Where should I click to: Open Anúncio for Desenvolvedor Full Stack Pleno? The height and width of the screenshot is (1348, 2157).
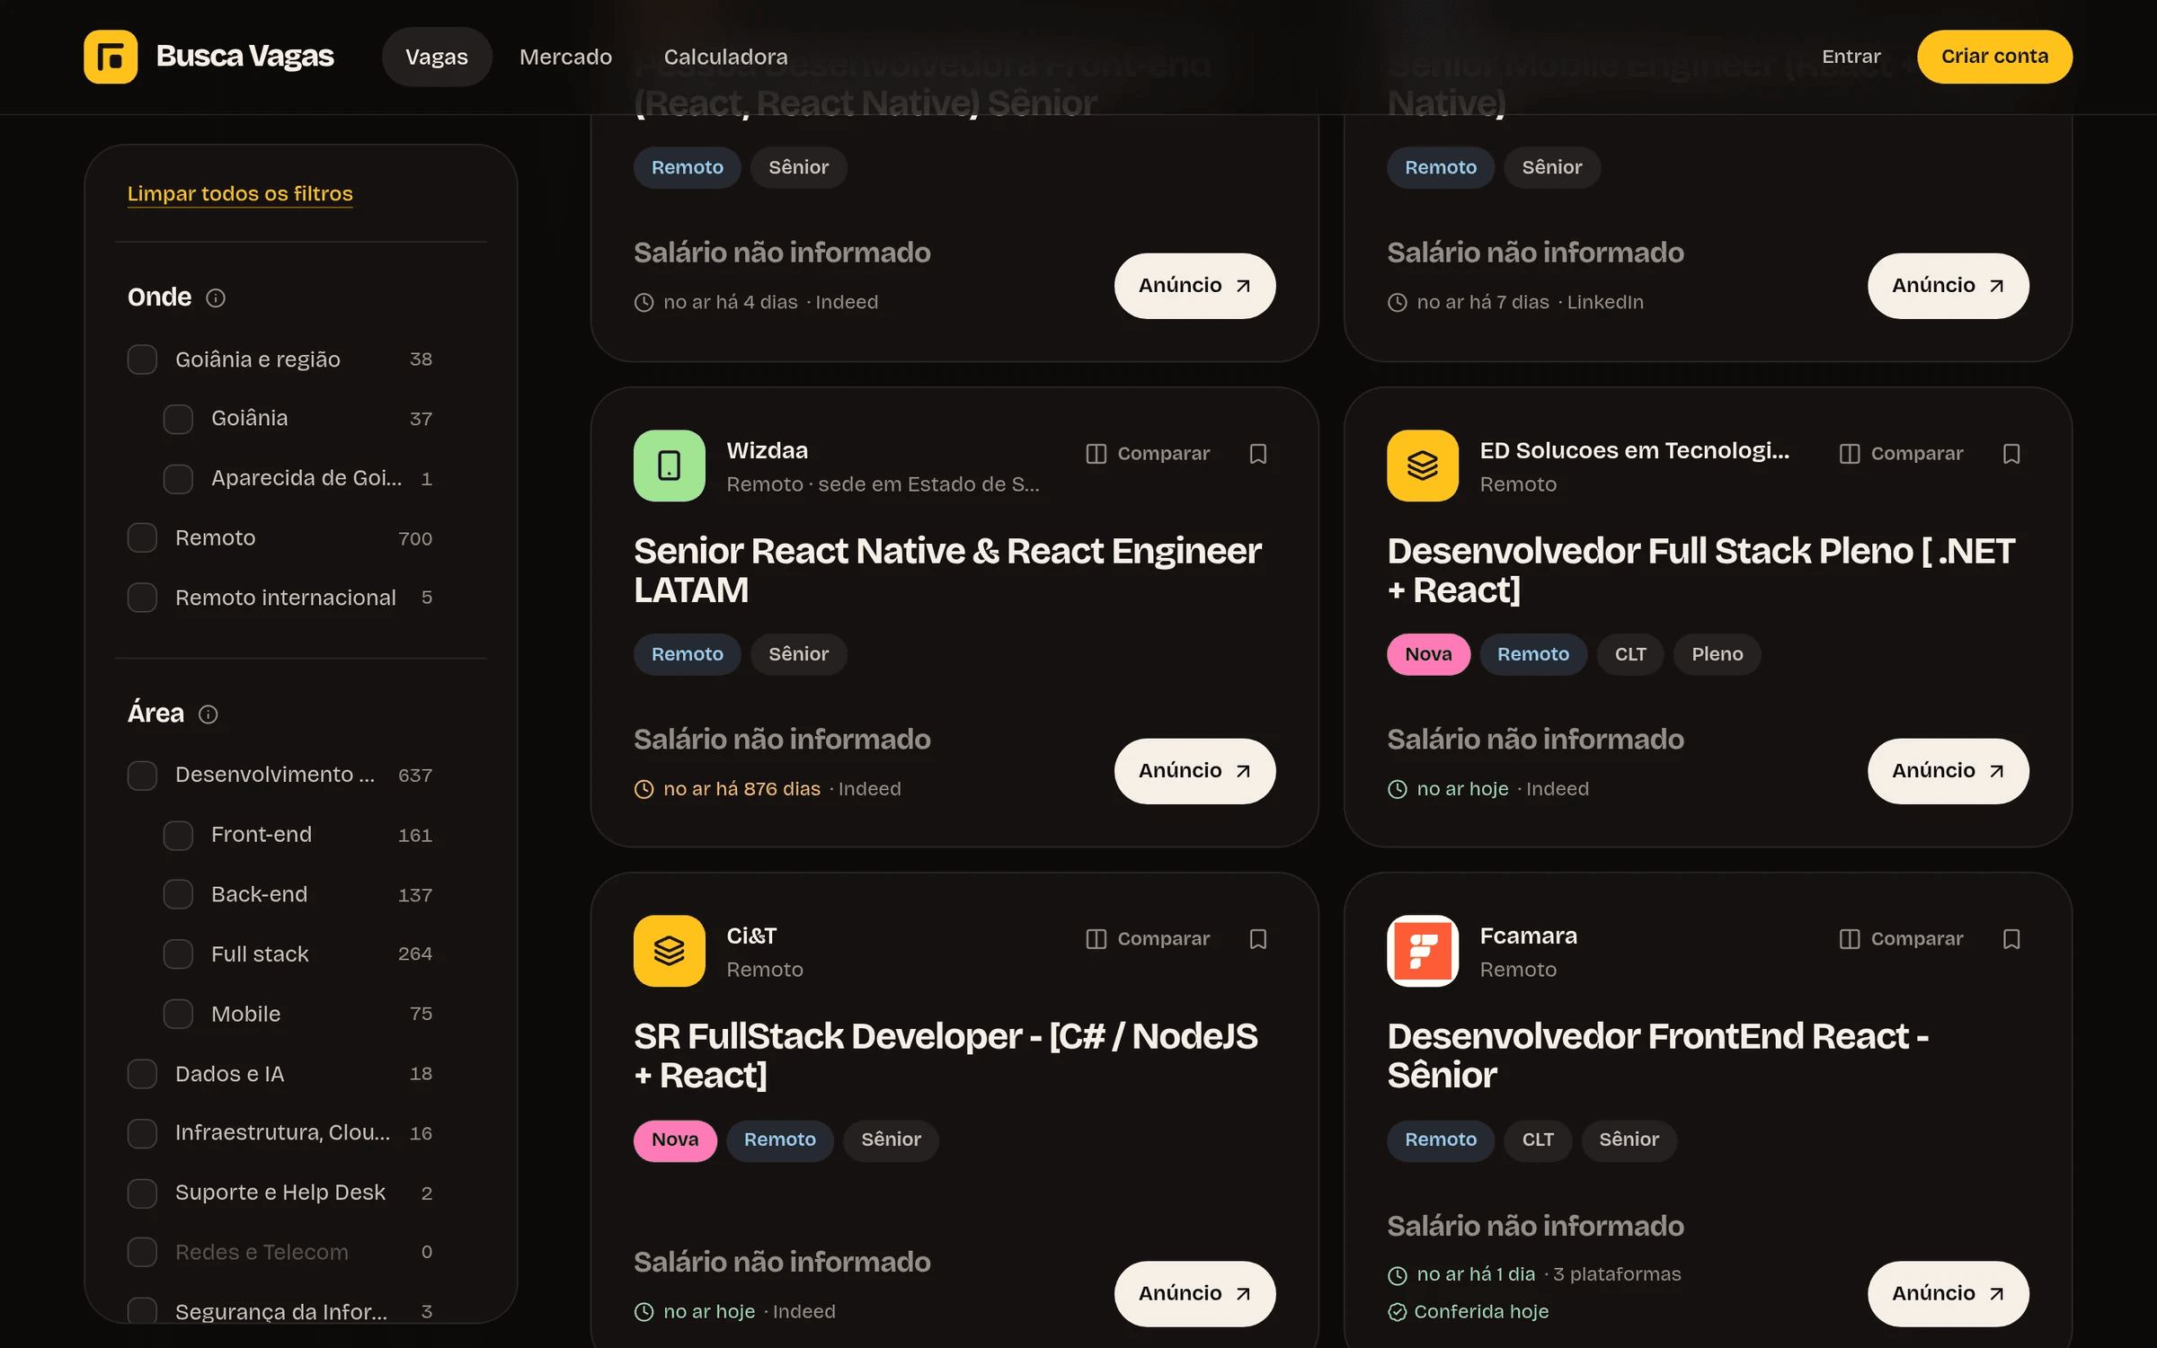[1948, 771]
